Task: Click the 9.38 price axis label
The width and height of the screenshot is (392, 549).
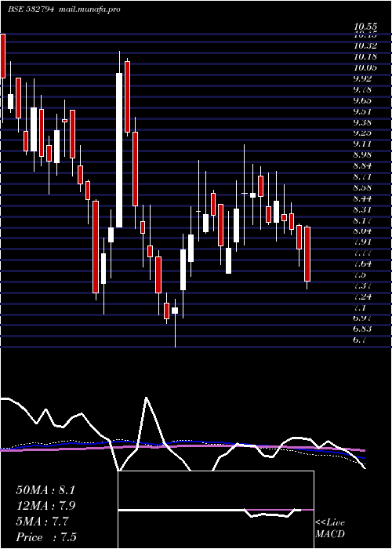Action: tap(364, 122)
